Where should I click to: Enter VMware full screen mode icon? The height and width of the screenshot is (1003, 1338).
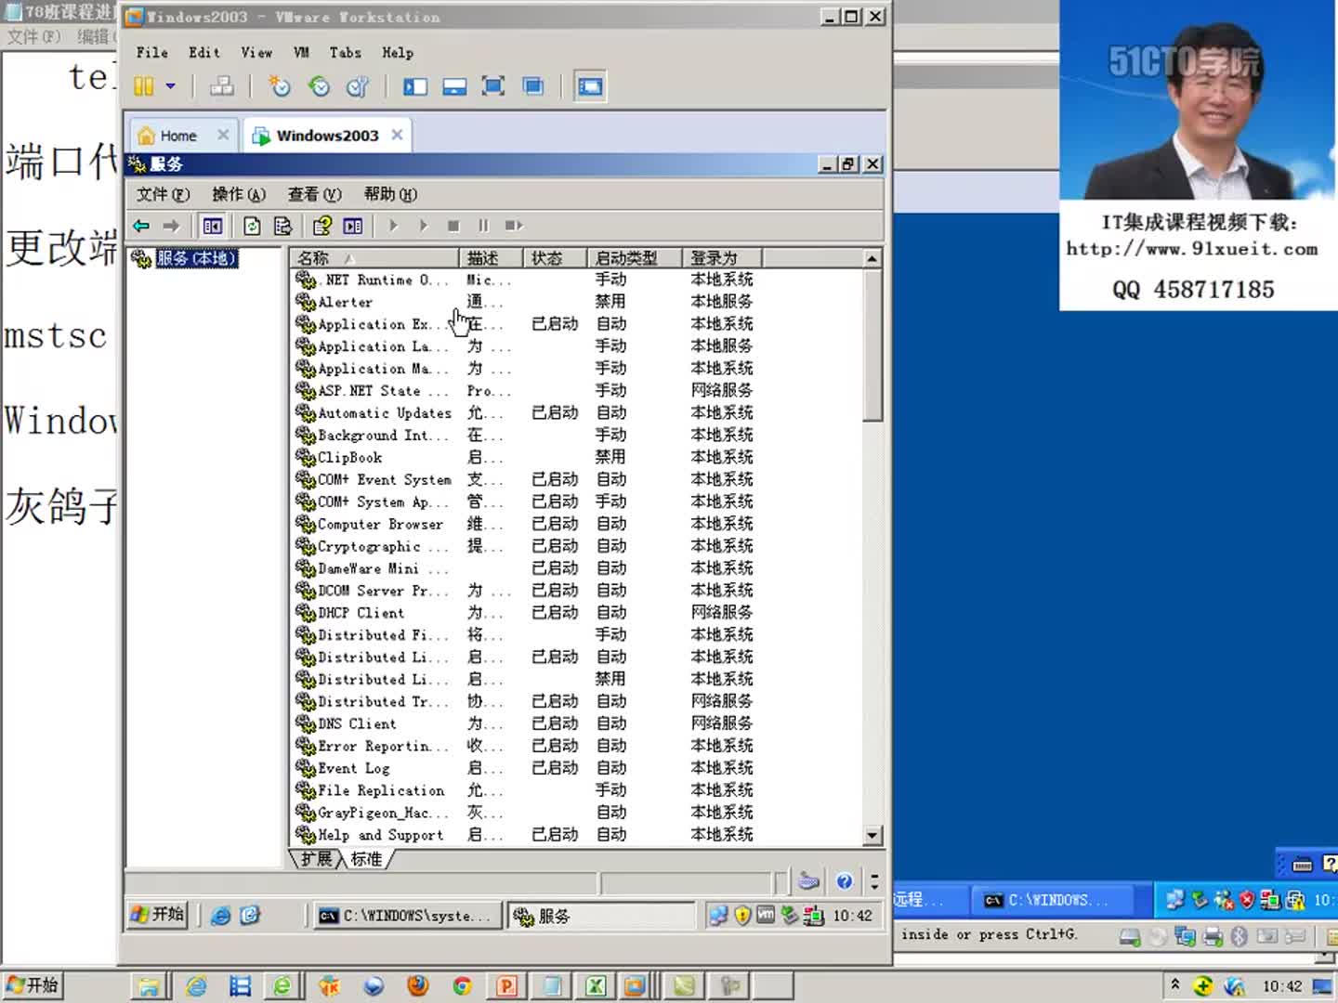(x=493, y=86)
